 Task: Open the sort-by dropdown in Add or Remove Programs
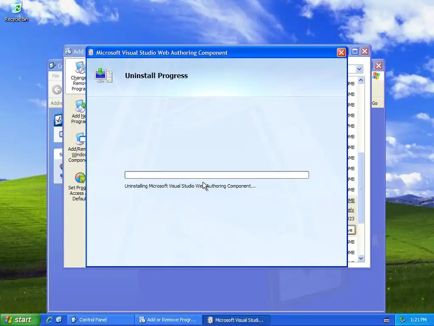tap(359, 69)
